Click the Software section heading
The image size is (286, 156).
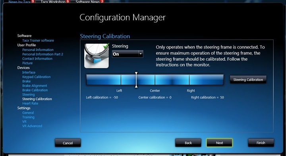point(25,36)
